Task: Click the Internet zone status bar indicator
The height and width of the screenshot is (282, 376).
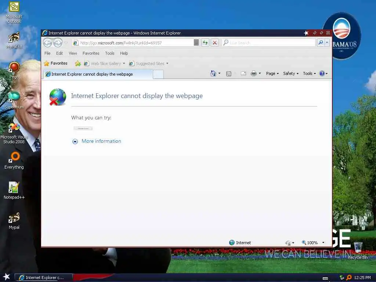Action: point(240,243)
